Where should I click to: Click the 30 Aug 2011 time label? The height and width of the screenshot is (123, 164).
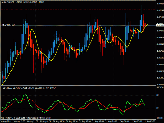coord(6,121)
